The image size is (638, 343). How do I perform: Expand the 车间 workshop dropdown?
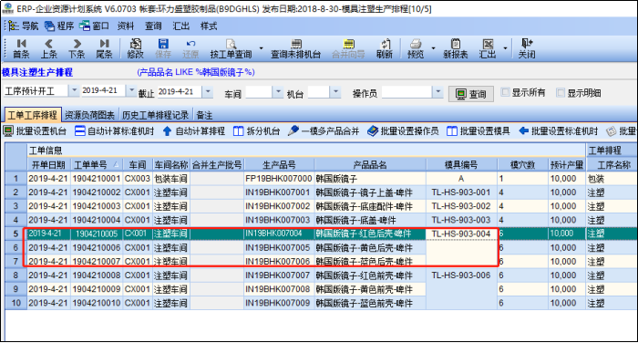[278, 92]
